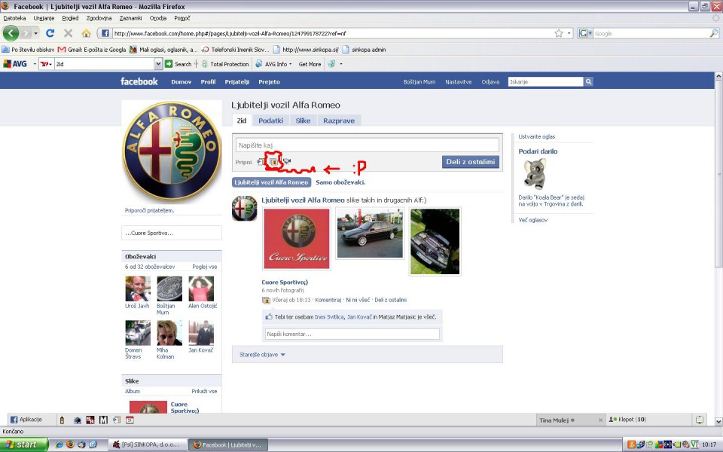Click the Facebook site identity icon in address bar
The width and height of the screenshot is (723, 452).
click(x=105, y=33)
